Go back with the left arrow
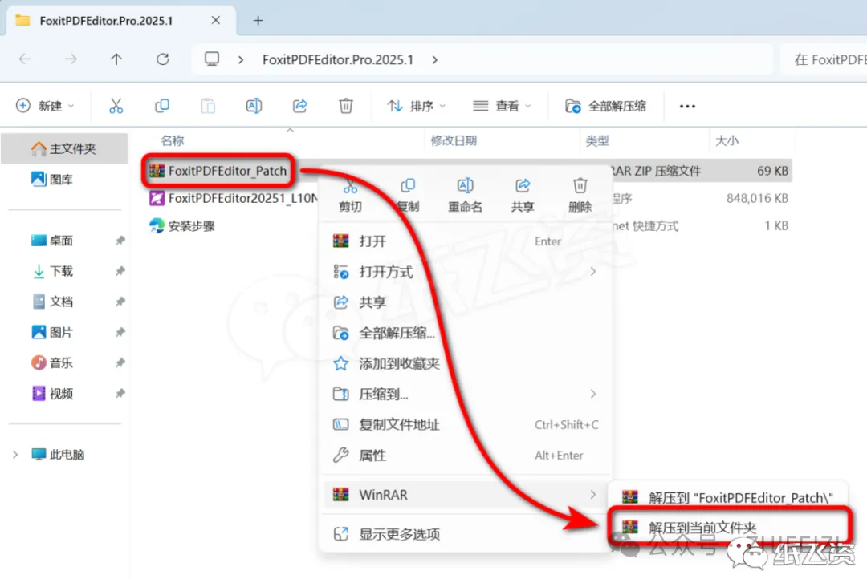867x579 pixels. 25,59
